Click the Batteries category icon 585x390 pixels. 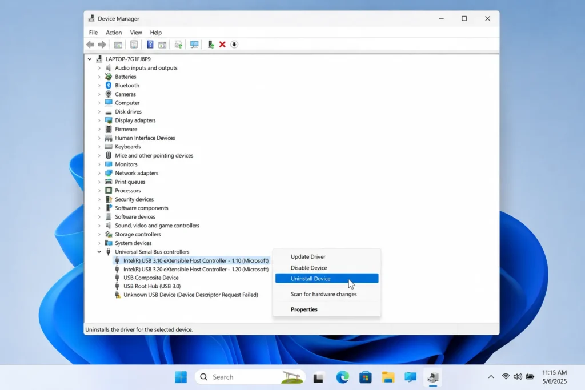109,77
